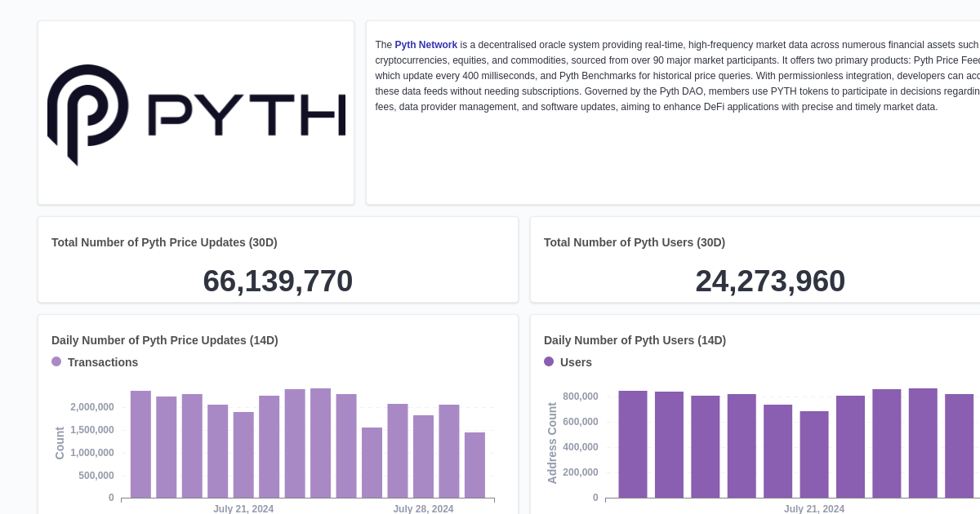Click the July 28, 2024 axis label
This screenshot has width=980, height=514.
pos(423,508)
